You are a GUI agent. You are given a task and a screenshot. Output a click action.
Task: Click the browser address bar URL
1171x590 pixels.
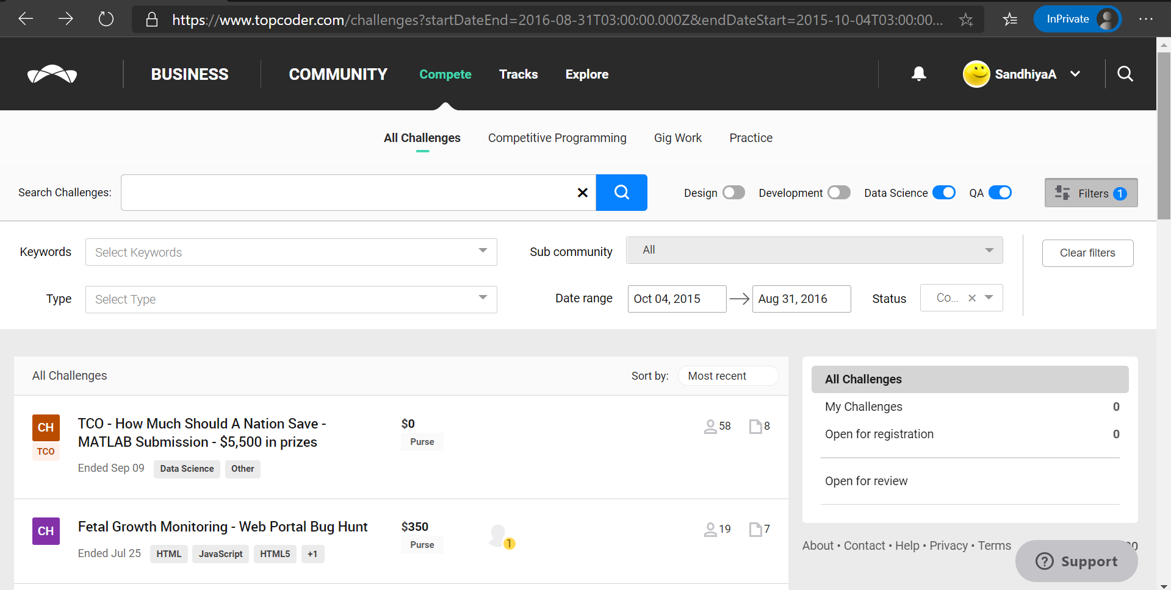coord(557,20)
